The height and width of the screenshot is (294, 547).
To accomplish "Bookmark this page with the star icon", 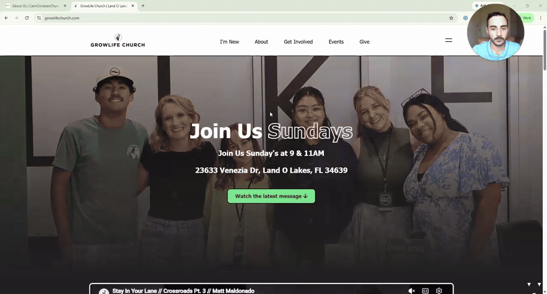I will [x=451, y=18].
